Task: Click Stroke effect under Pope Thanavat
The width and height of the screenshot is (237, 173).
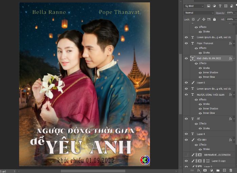Action: click(x=206, y=53)
